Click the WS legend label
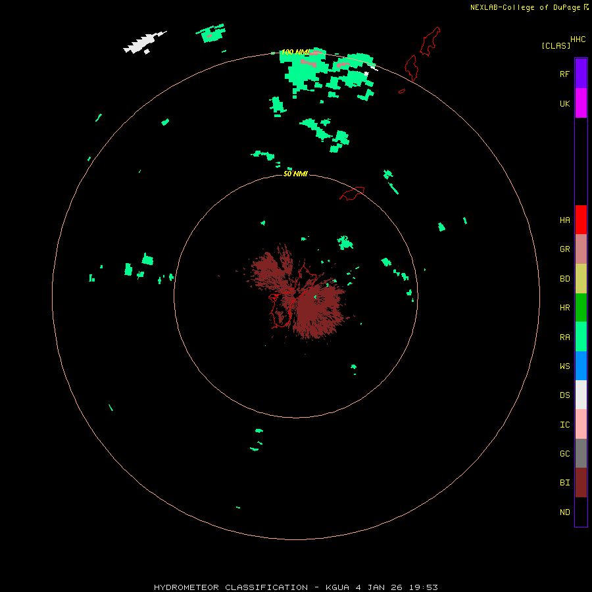Viewport: 592px width, 592px height. click(x=564, y=366)
